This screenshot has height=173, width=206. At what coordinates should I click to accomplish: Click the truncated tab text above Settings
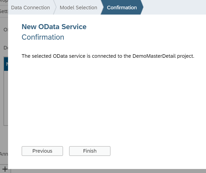pyautogui.click(x=4, y=1)
